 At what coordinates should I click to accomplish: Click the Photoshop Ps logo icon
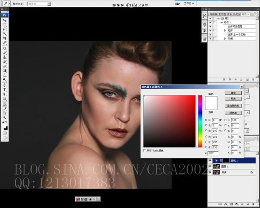coord(5,15)
